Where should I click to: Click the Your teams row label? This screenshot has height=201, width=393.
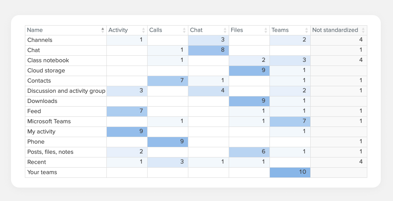coord(42,173)
